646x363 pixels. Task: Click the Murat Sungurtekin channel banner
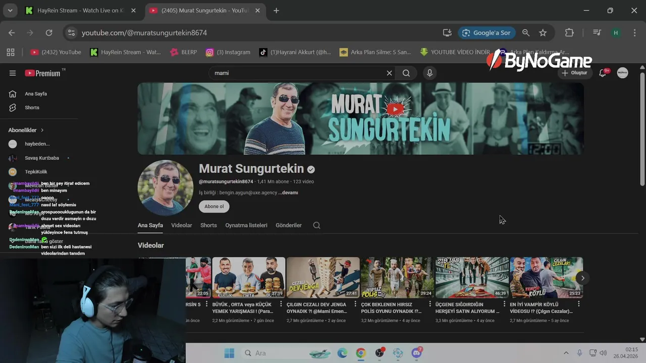click(361, 118)
